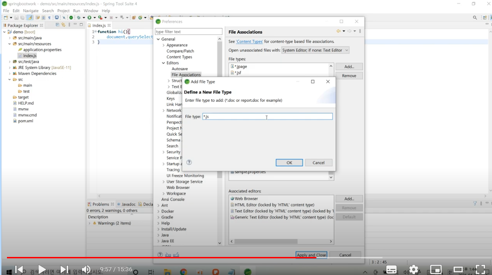Image resolution: width=492 pixels, height=275 pixels.
Task: Click Apply and Close button
Action: (x=311, y=255)
